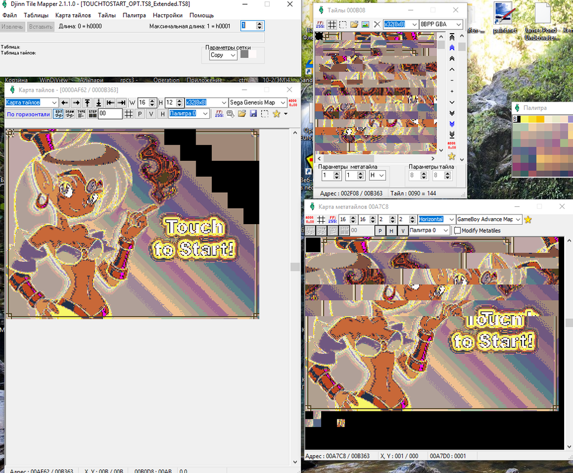Open x32(8x8) zoom dropdown in Tiles window
Viewport: 573px width, 473px height.
400,24
